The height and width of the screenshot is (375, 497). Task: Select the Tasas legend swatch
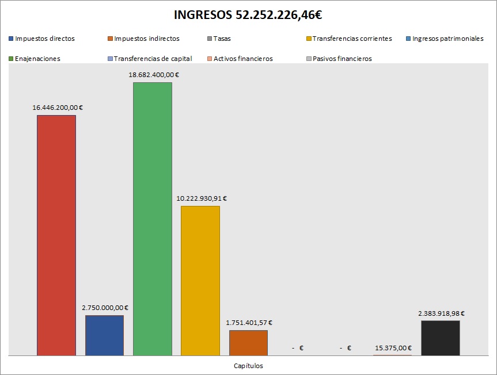click(x=209, y=39)
